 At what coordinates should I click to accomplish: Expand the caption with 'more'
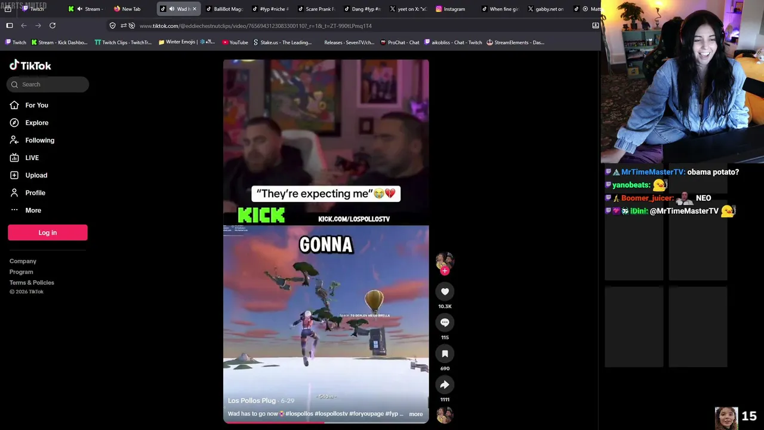pos(416,414)
